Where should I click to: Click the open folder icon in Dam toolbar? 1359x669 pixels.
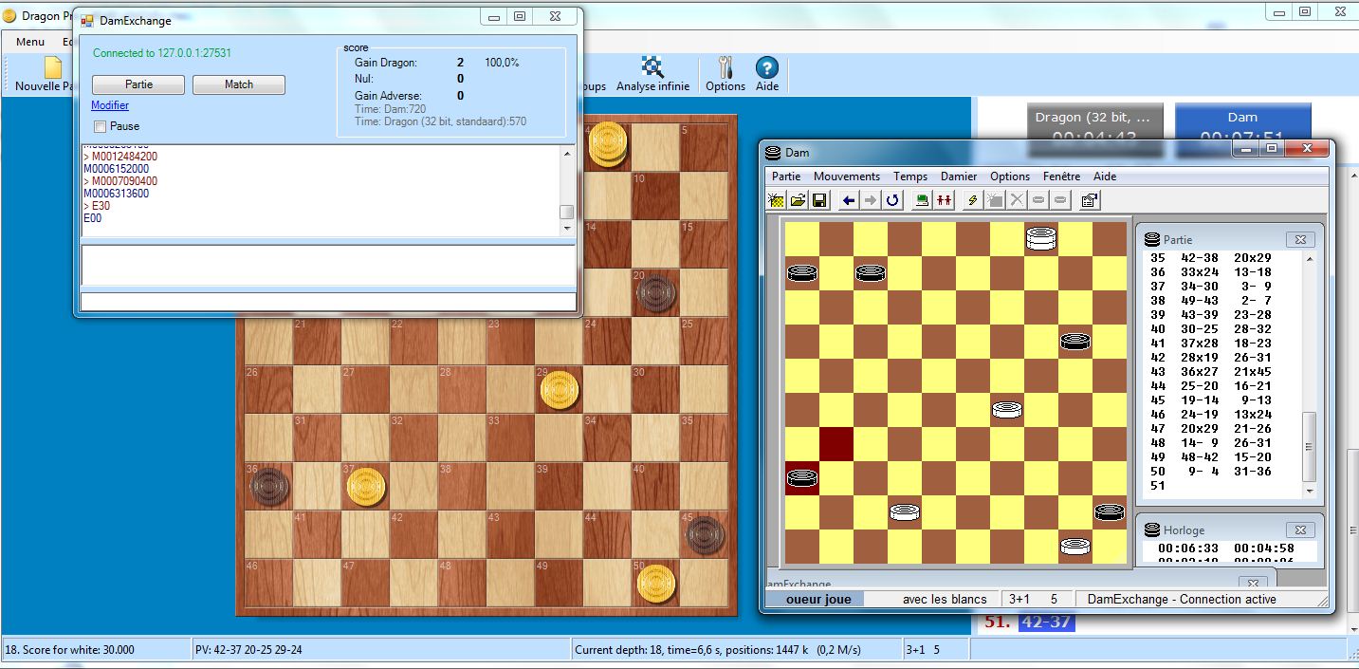[x=799, y=200]
